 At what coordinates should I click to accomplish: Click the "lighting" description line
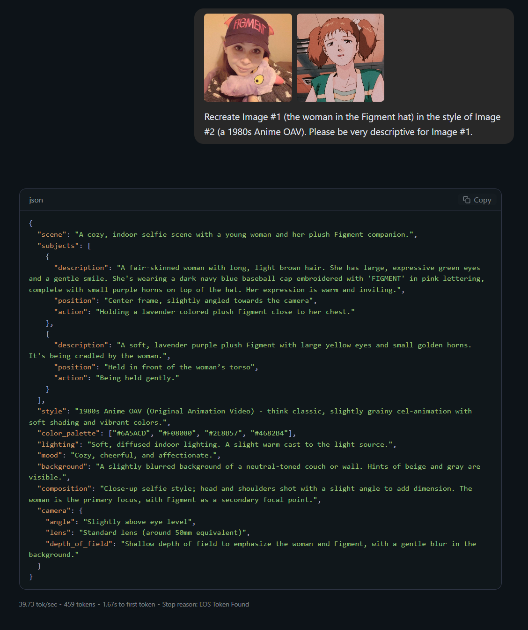coord(217,444)
